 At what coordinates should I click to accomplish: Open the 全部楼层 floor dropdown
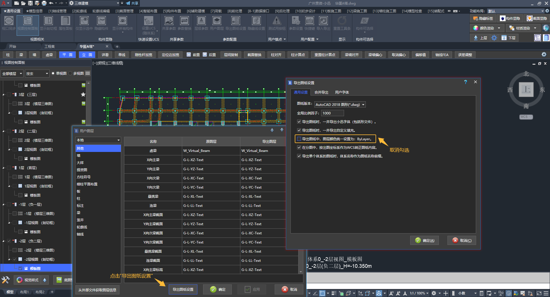[12, 74]
